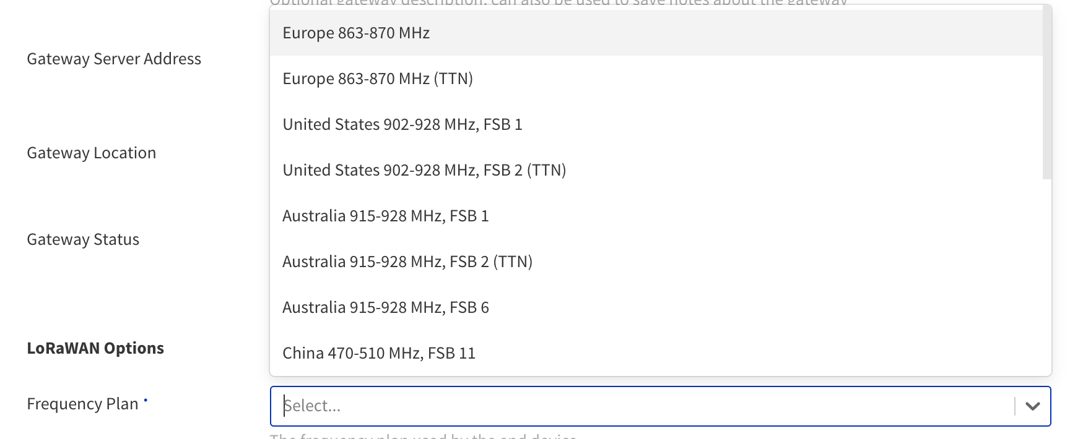Select United States 902-928 MHz, FSB 2 (TTN)
This screenshot has width=1070, height=439.
(424, 169)
